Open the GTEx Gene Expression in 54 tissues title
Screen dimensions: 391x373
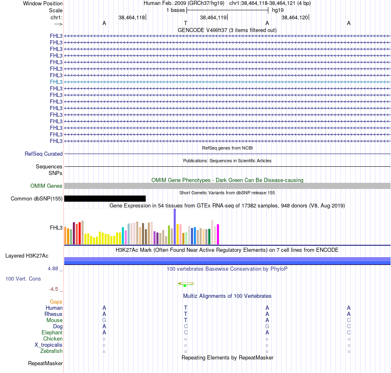click(x=227, y=205)
